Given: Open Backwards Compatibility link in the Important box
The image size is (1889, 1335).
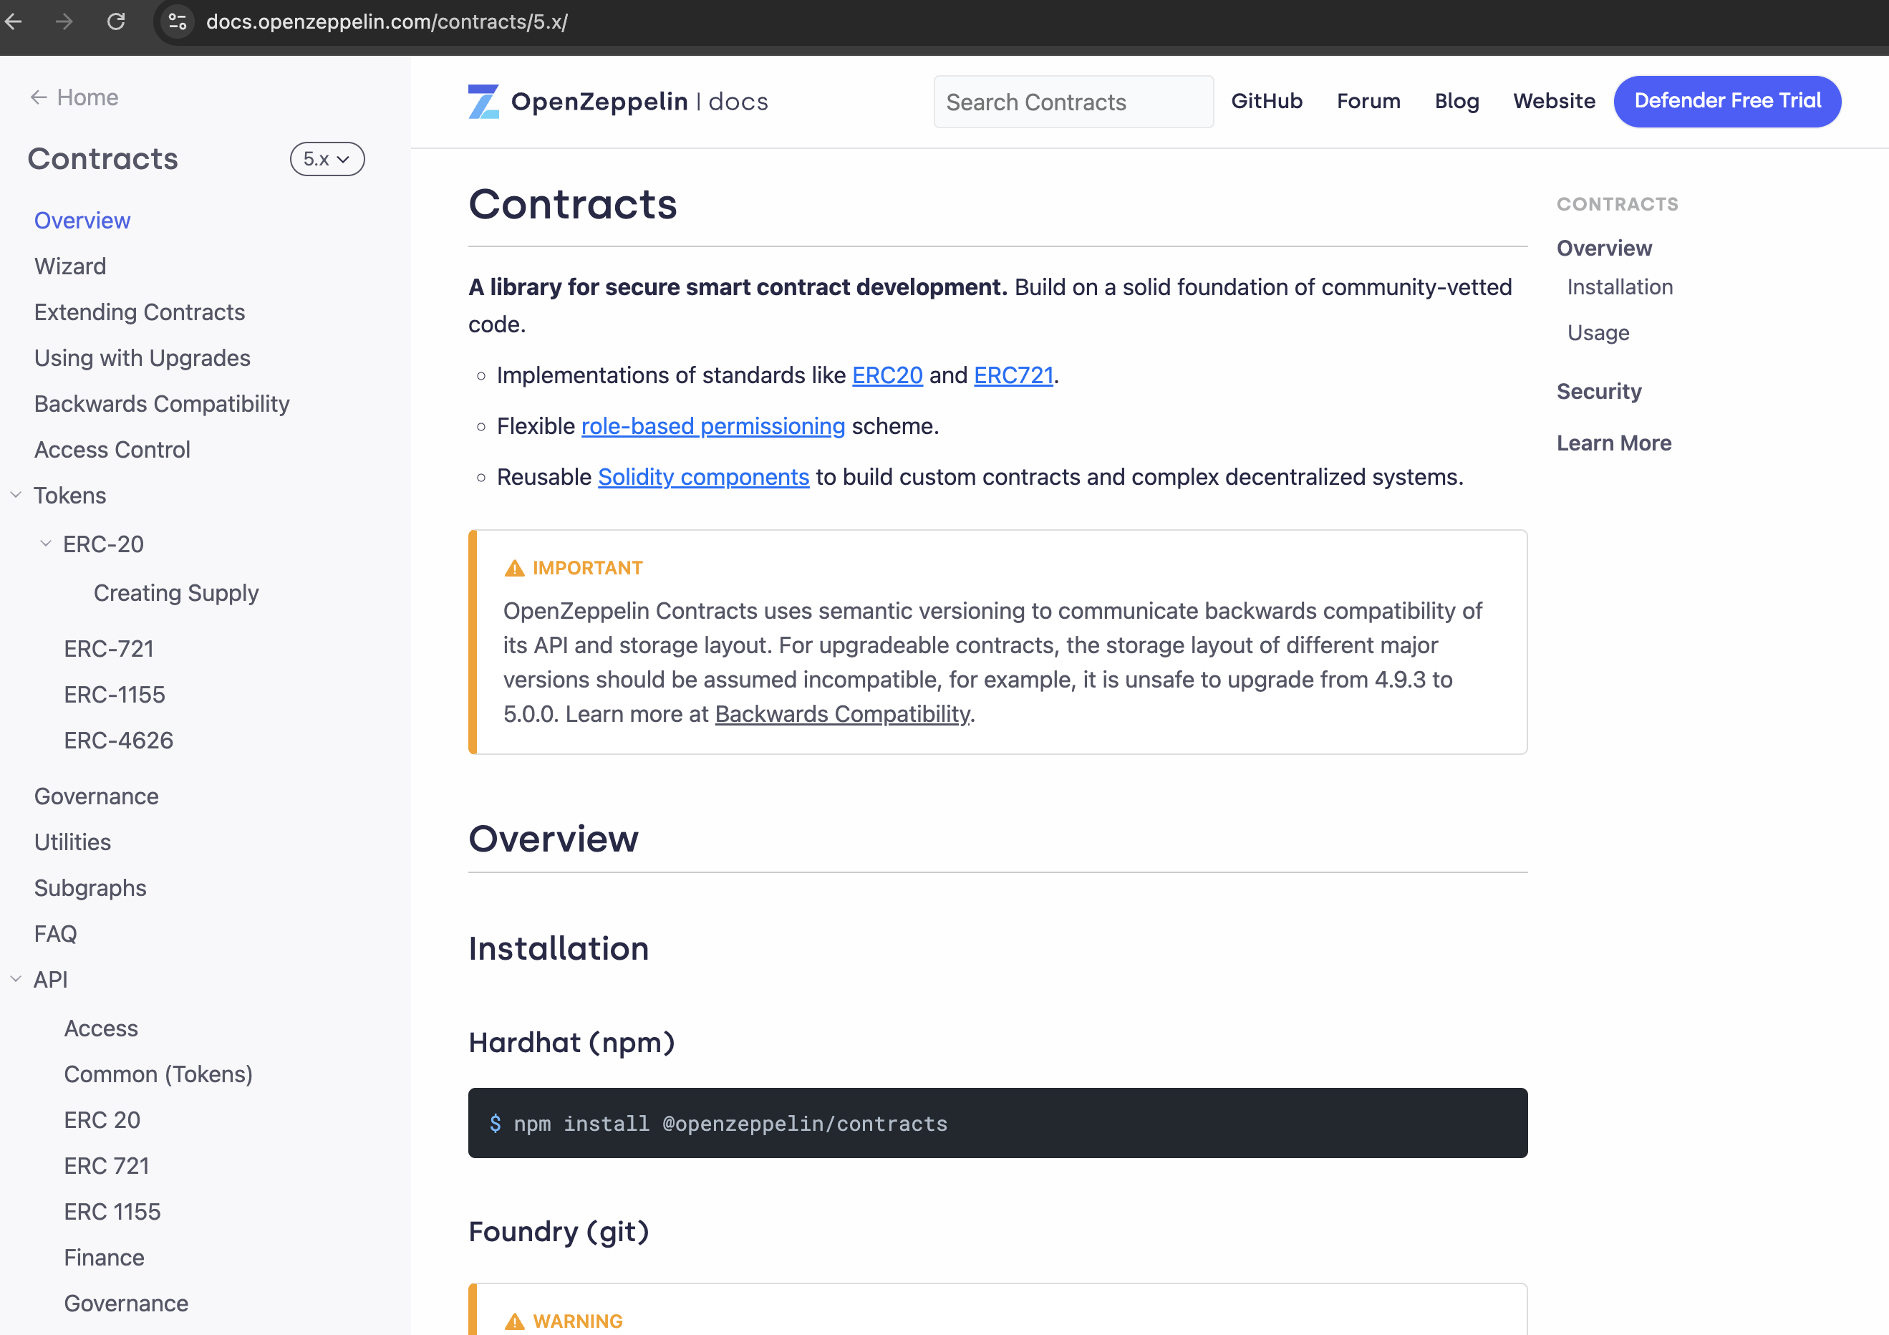Looking at the screenshot, I should pos(843,713).
